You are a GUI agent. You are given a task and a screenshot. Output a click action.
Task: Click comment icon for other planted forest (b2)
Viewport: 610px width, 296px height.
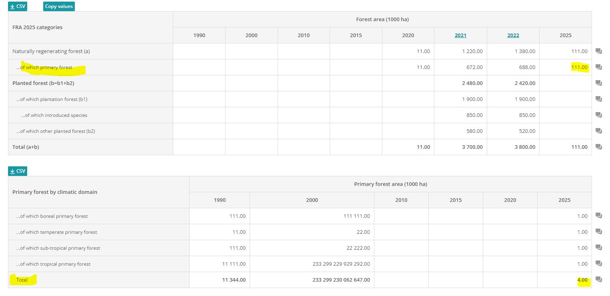pos(598,131)
